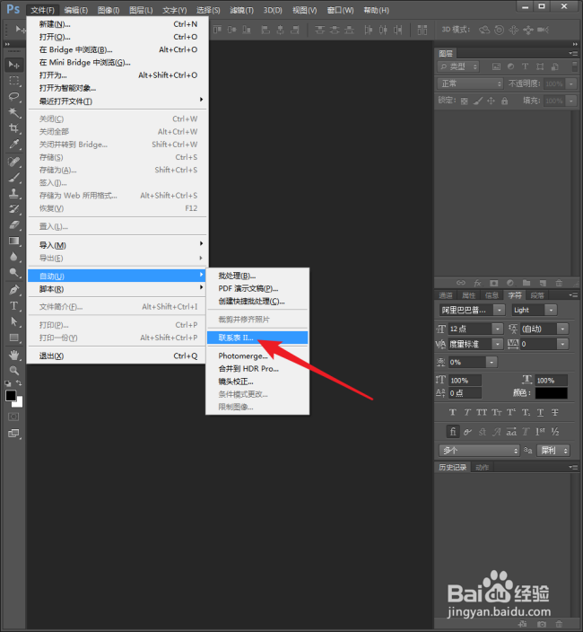Select the Eraser tool

coord(14,225)
